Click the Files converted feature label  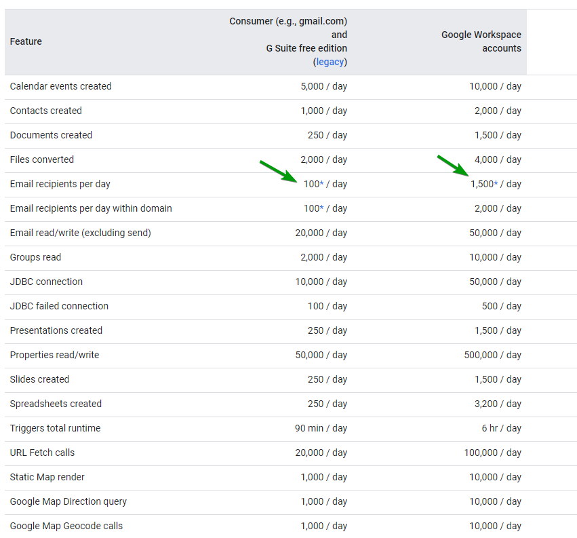tap(42, 159)
